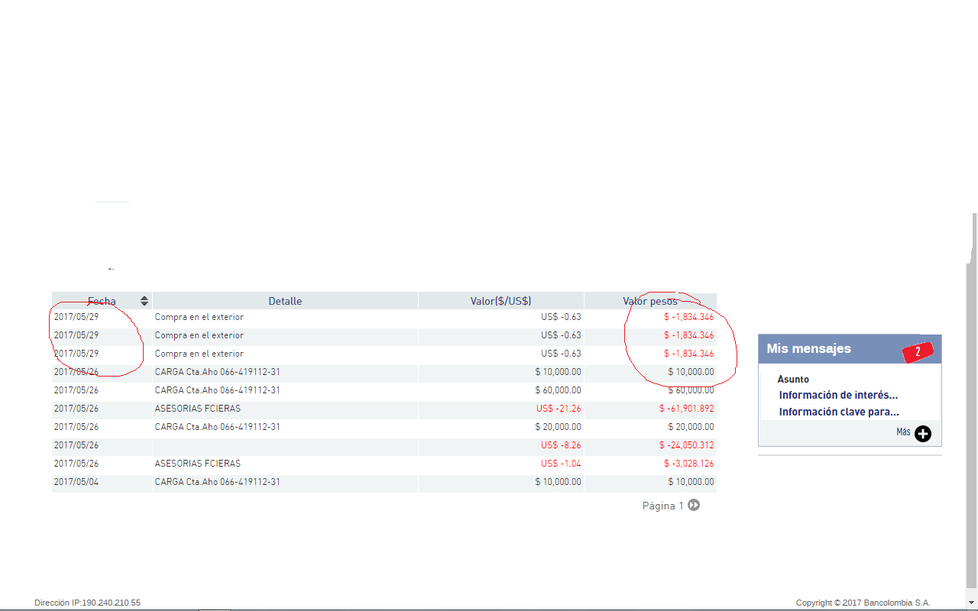Select the $ 60,000.00 cell in Valor pesos column
Image resolution: width=978 pixels, height=611 pixels.
(650, 390)
